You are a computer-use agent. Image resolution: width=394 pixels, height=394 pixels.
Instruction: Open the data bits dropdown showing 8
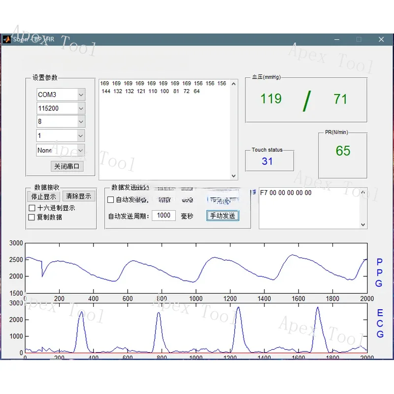(x=81, y=122)
